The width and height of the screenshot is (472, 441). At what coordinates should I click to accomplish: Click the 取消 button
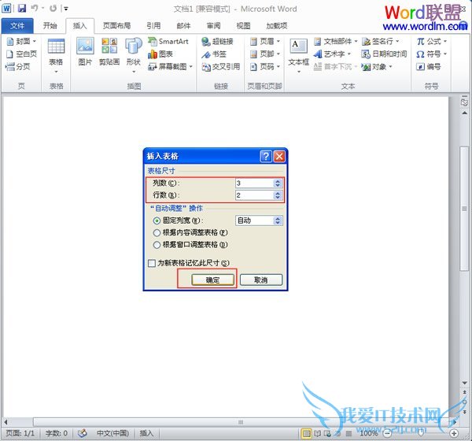point(261,280)
